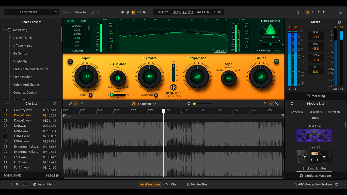This screenshot has width=347, height=195.
Task: Select the S-curve fade-in icon
Action: (x=81, y=104)
